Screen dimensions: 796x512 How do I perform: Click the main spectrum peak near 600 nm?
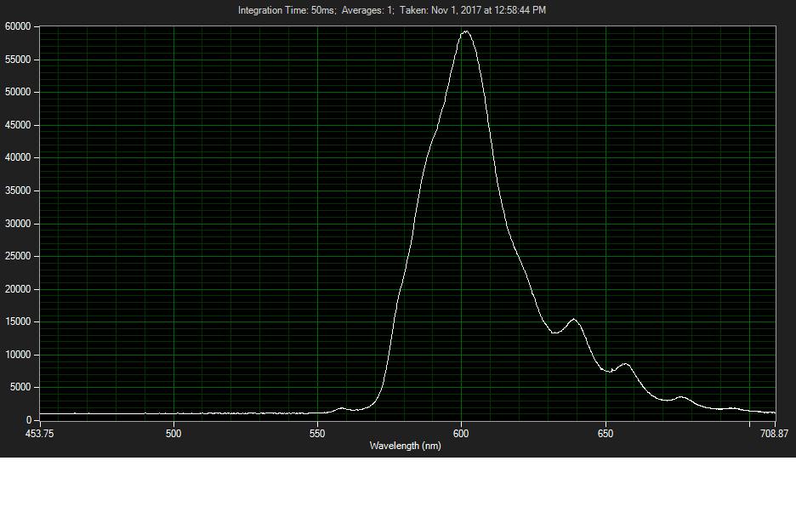tap(465, 32)
